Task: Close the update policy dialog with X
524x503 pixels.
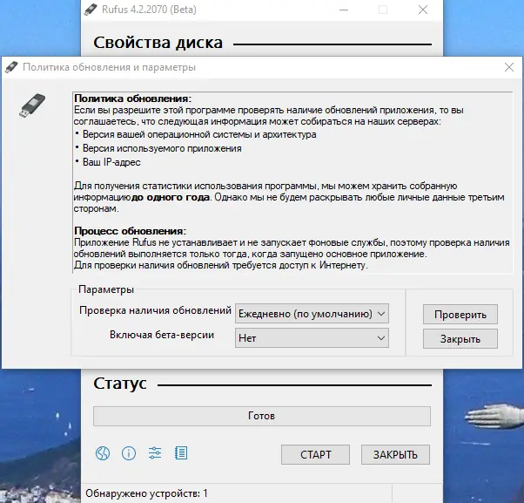Action: (x=509, y=67)
